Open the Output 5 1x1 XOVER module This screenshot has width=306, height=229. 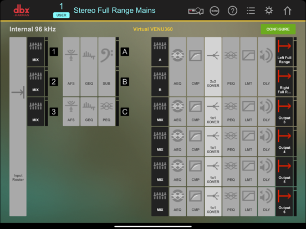[x=213, y=171]
